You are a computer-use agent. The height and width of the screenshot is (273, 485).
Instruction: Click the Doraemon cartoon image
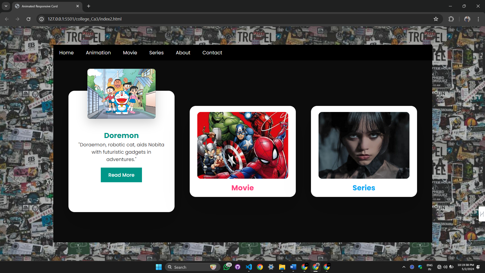tap(122, 94)
